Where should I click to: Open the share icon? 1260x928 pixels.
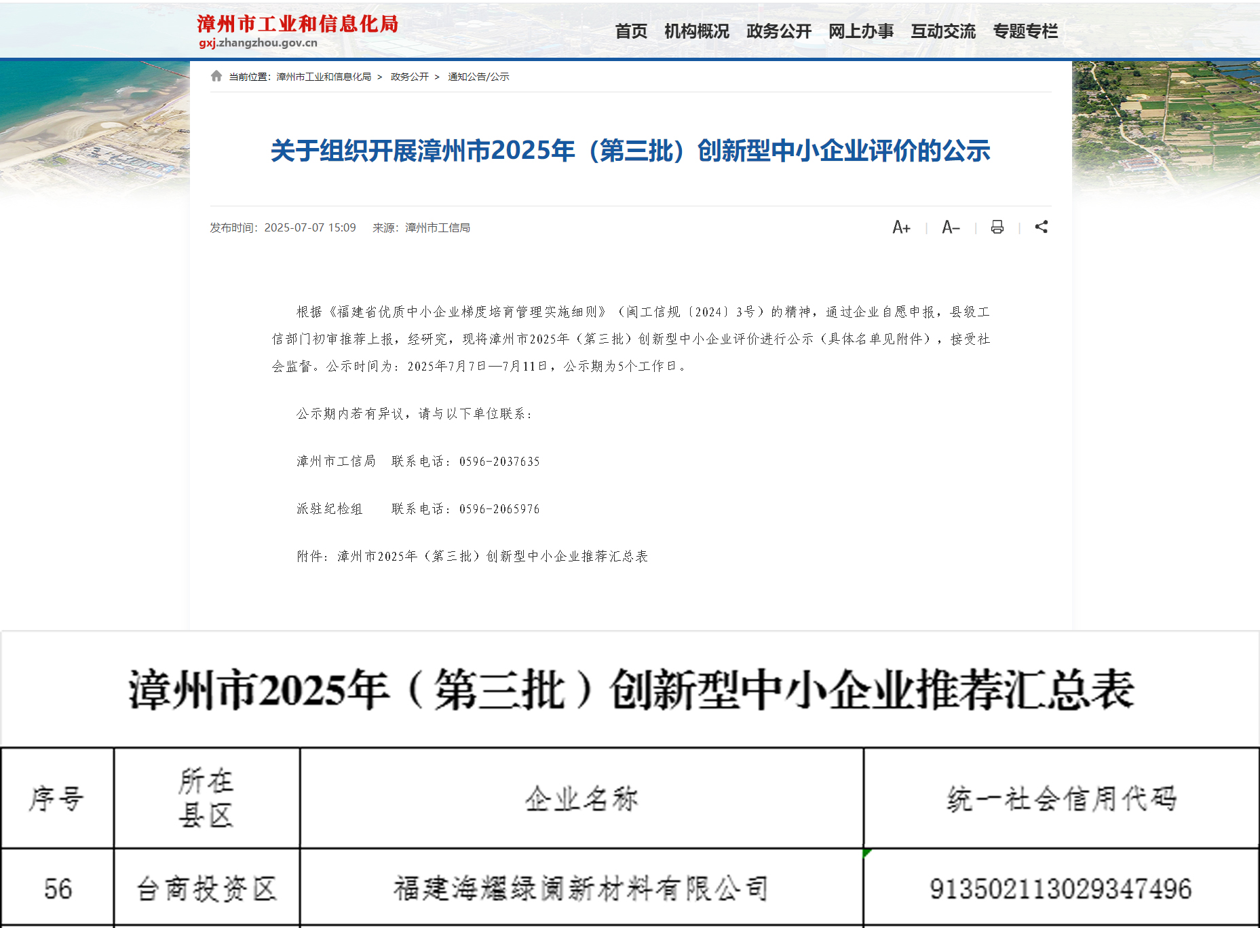point(1042,227)
